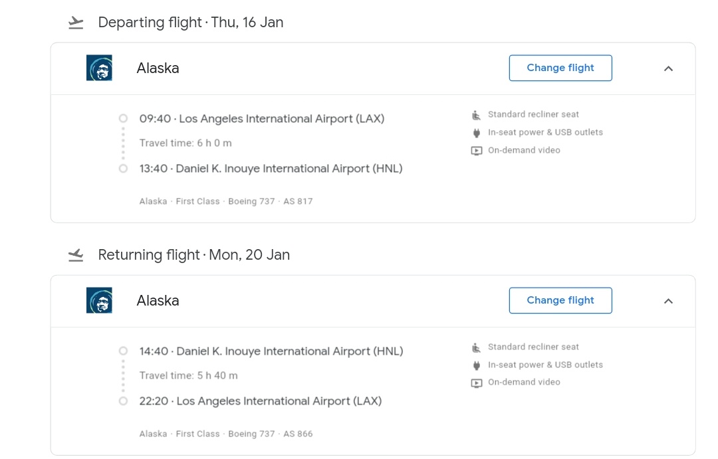Change the departing flight on 16 Jan
This screenshot has width=718, height=459.
click(x=560, y=68)
